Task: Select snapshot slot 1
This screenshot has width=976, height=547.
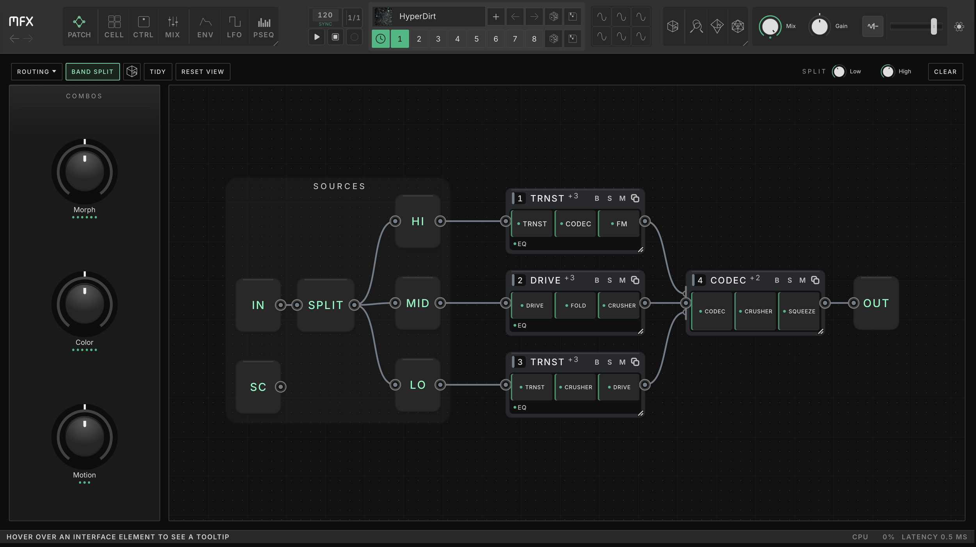Action: (x=400, y=39)
